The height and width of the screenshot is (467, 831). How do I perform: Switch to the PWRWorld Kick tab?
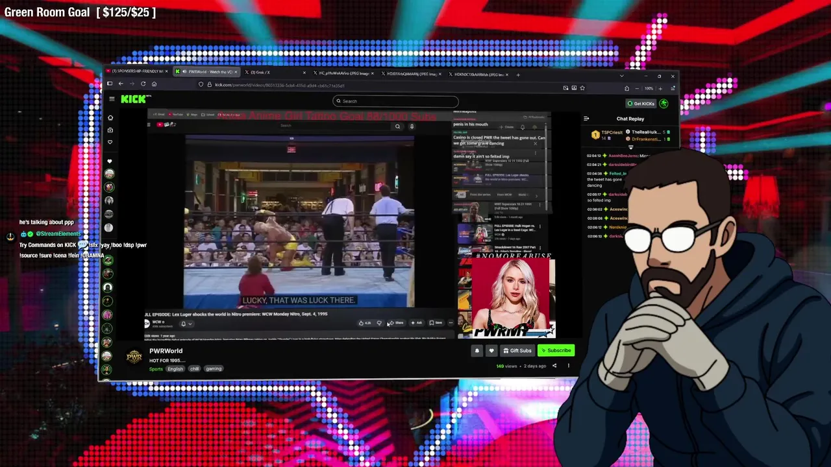coord(207,71)
